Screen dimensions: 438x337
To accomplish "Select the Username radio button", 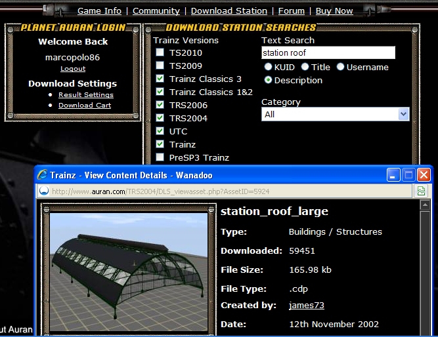I will click(340, 67).
